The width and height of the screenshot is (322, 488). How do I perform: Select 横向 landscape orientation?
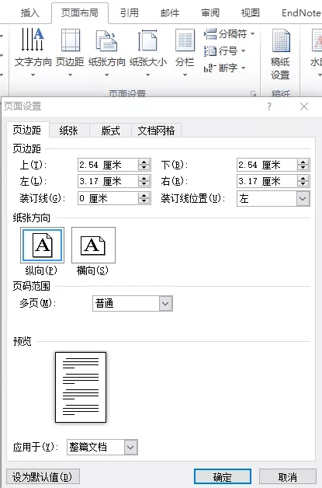point(93,246)
